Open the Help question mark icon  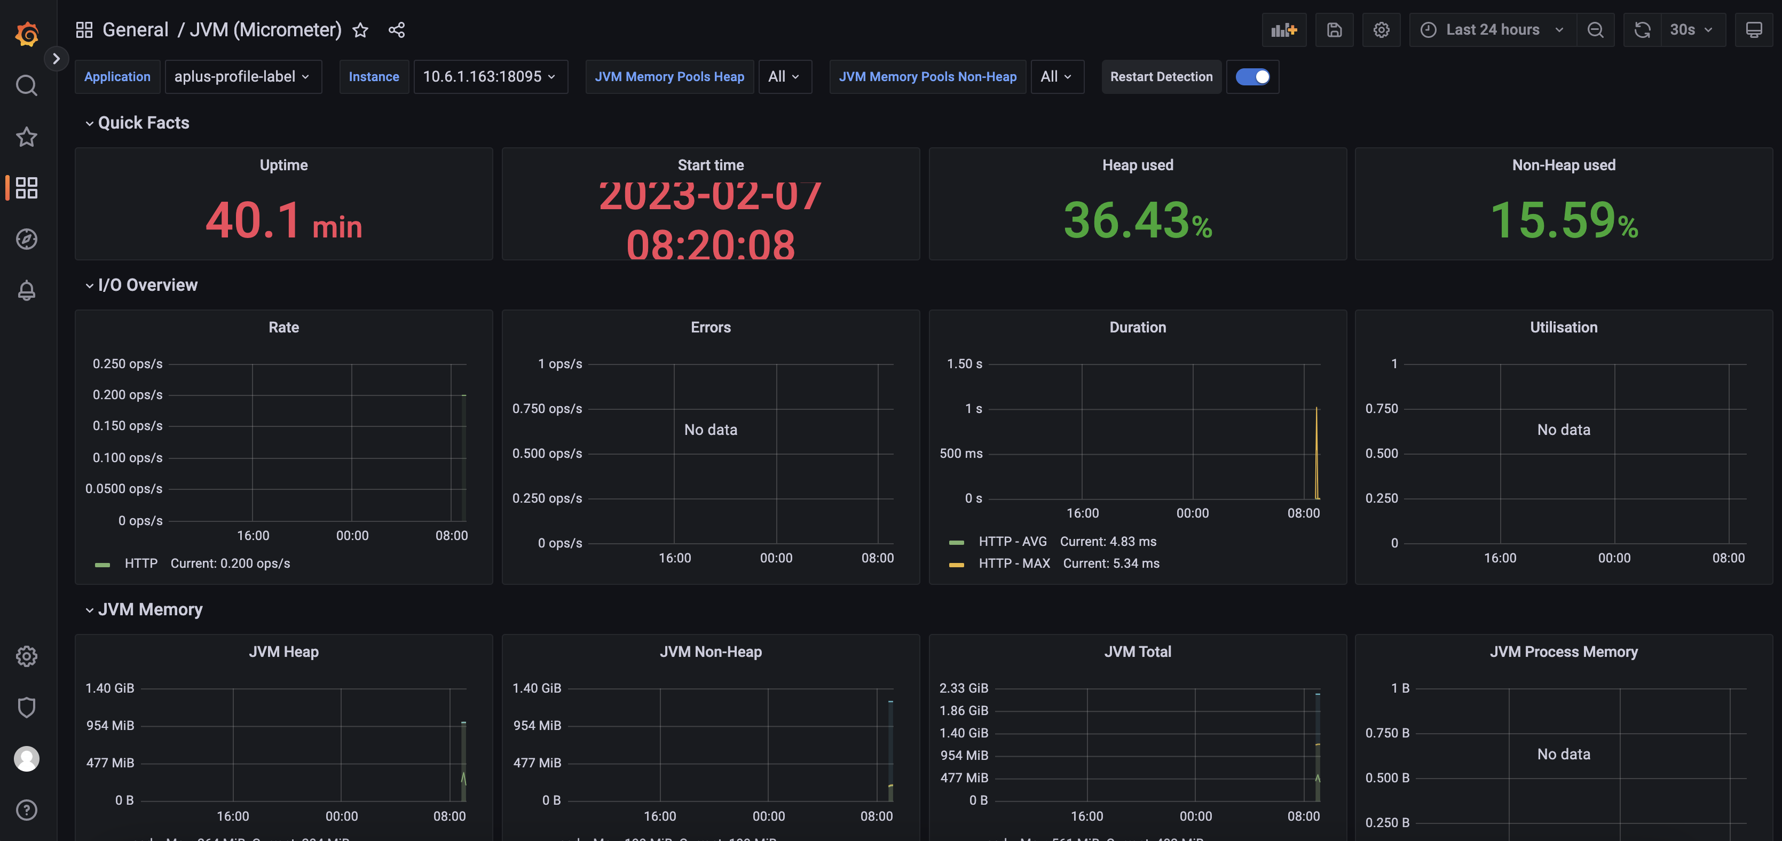point(27,810)
